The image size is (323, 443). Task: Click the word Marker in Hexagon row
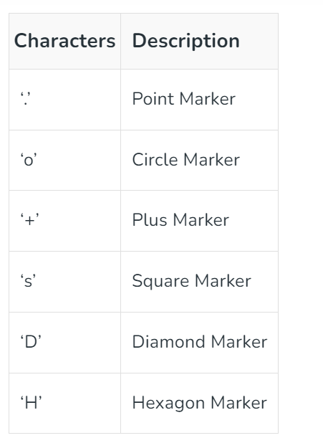[239, 403]
